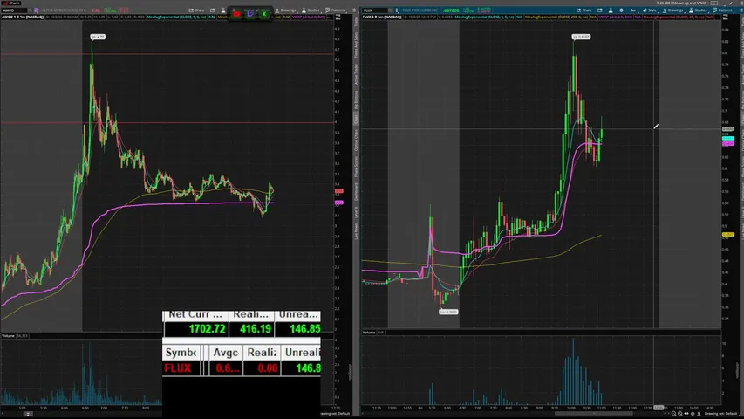Click the flask study icon in AMOD toolbar
Screen dimensions: 744x419
[223, 10]
